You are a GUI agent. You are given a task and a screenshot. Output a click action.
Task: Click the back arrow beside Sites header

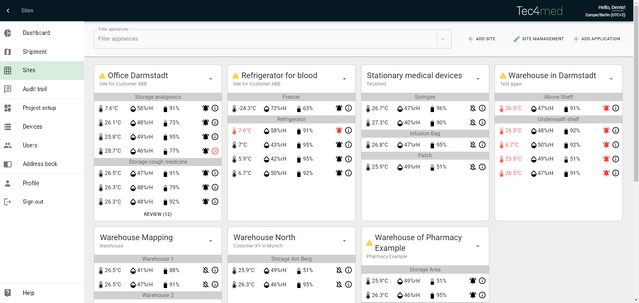coord(8,11)
